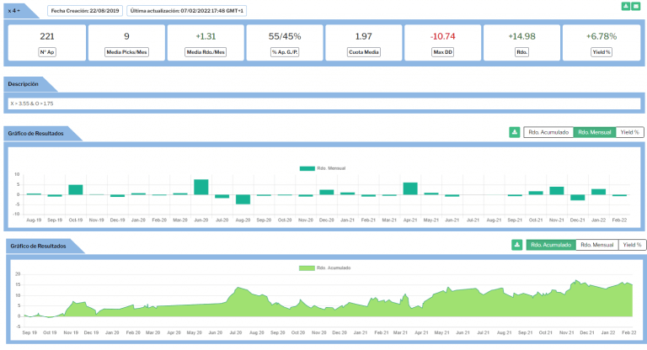
Task: Select Rdo. Mensual on the first chart
Action: [594, 132]
